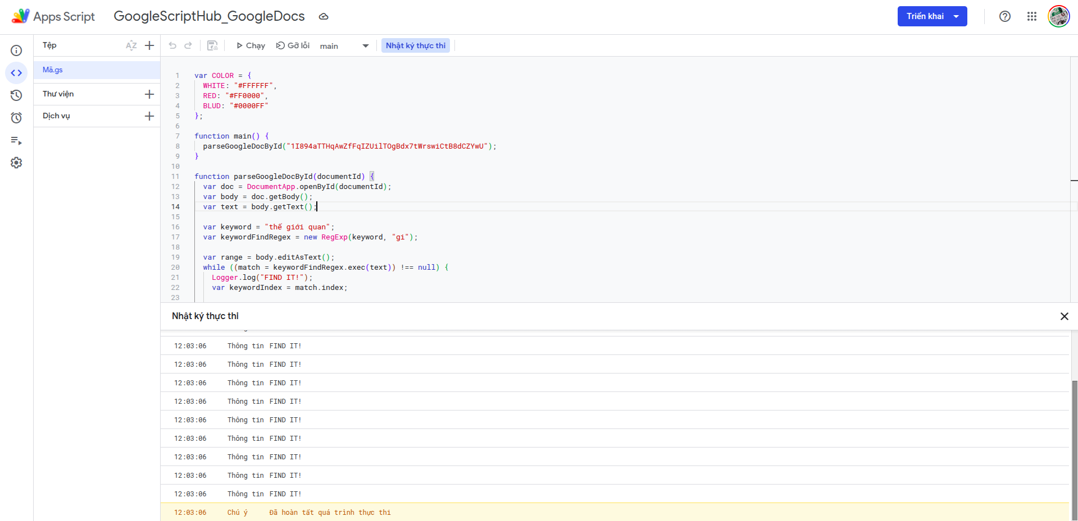Close the execution log panel
The height and width of the screenshot is (521, 1078).
1064,316
